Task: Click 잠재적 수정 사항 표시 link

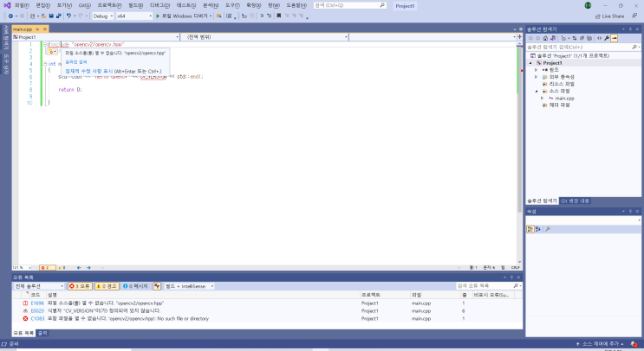Action: pyautogui.click(x=88, y=71)
